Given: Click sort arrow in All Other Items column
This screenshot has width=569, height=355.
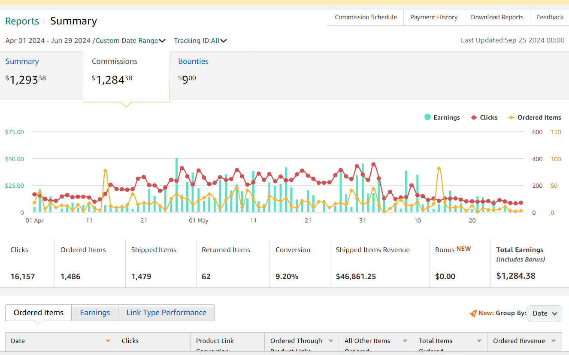Looking at the screenshot, I should (x=405, y=341).
